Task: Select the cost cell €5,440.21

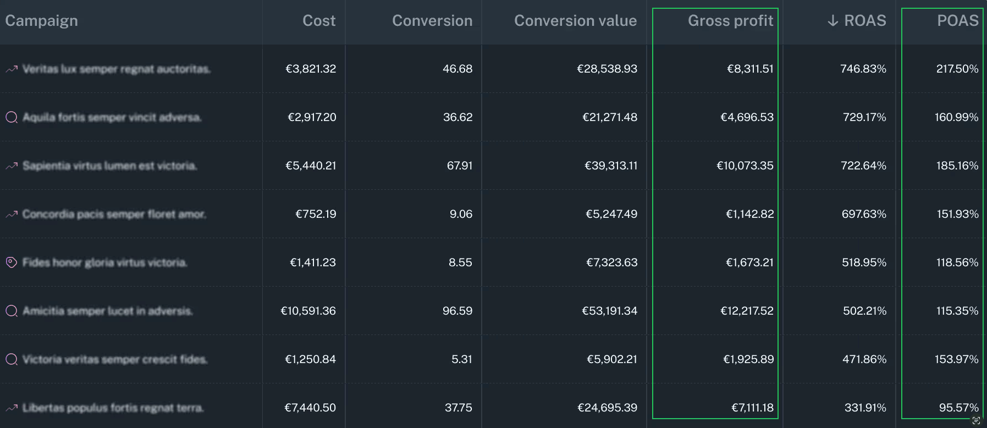Action: [x=311, y=166]
